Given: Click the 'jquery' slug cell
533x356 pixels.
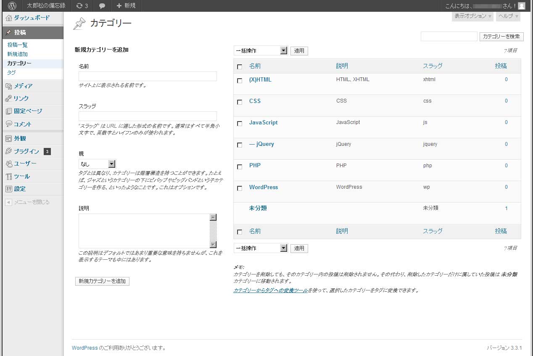Looking at the screenshot, I should pos(430,144).
